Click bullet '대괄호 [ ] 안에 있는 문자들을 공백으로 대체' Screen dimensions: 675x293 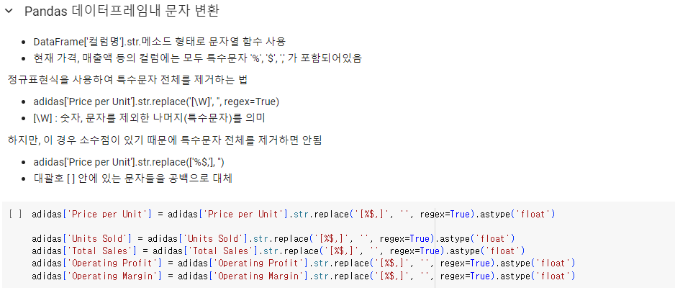(x=132, y=179)
